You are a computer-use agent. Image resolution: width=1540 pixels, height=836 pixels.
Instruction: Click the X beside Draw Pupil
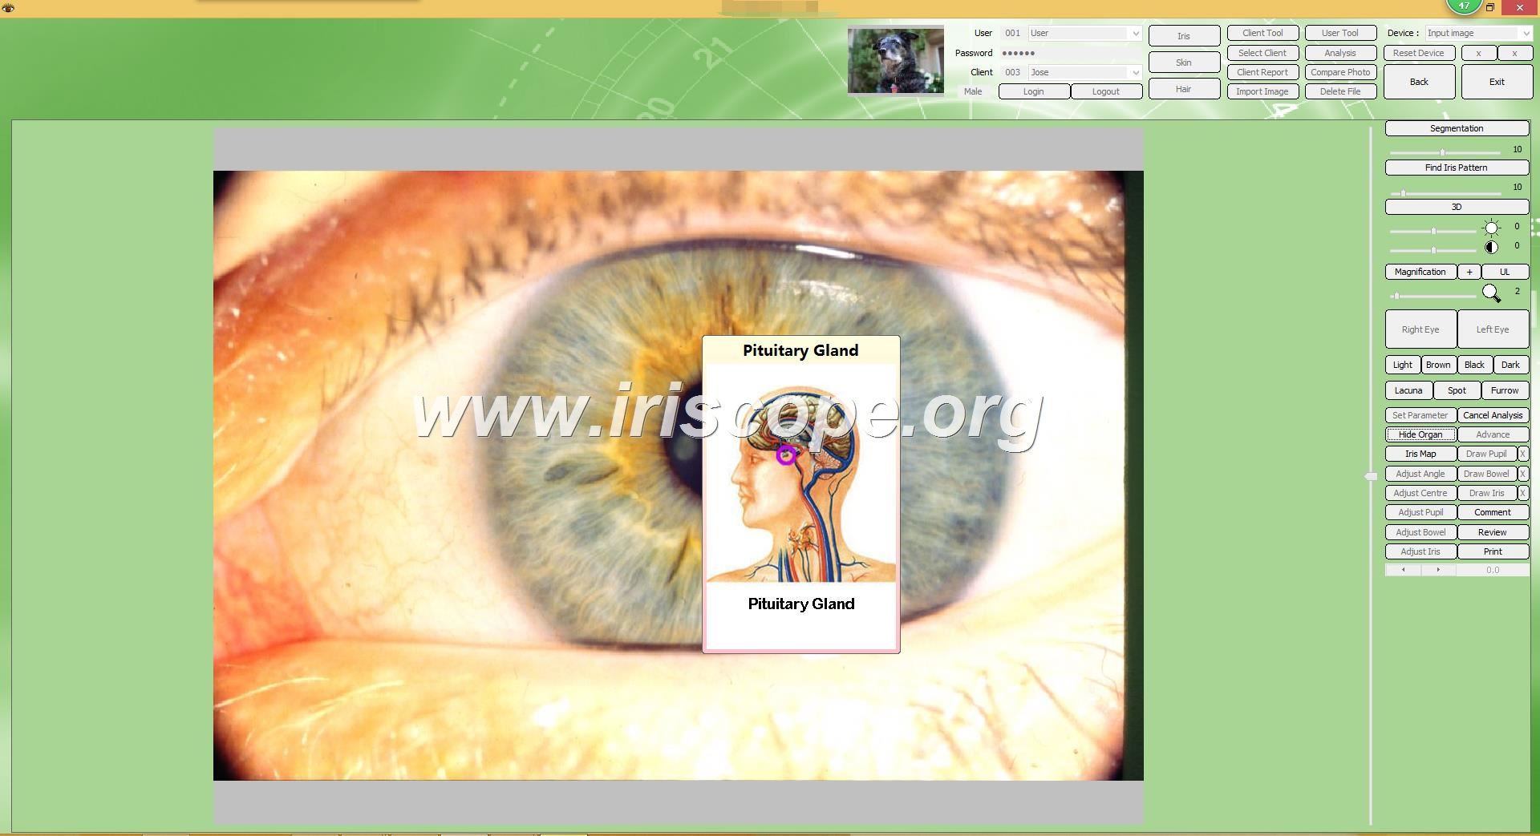click(1522, 454)
